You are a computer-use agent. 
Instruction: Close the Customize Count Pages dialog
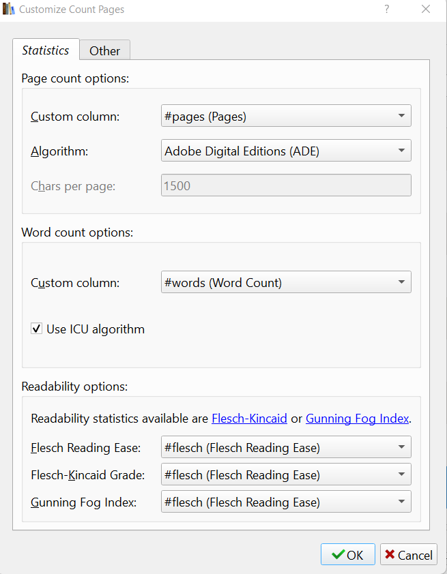(426, 10)
